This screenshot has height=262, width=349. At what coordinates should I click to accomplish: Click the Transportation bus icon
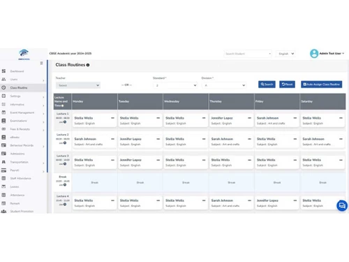point(3,162)
